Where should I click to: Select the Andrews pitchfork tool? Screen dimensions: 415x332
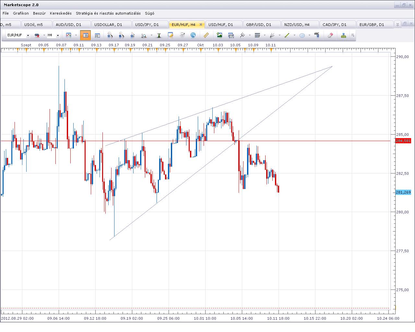coord(242,35)
